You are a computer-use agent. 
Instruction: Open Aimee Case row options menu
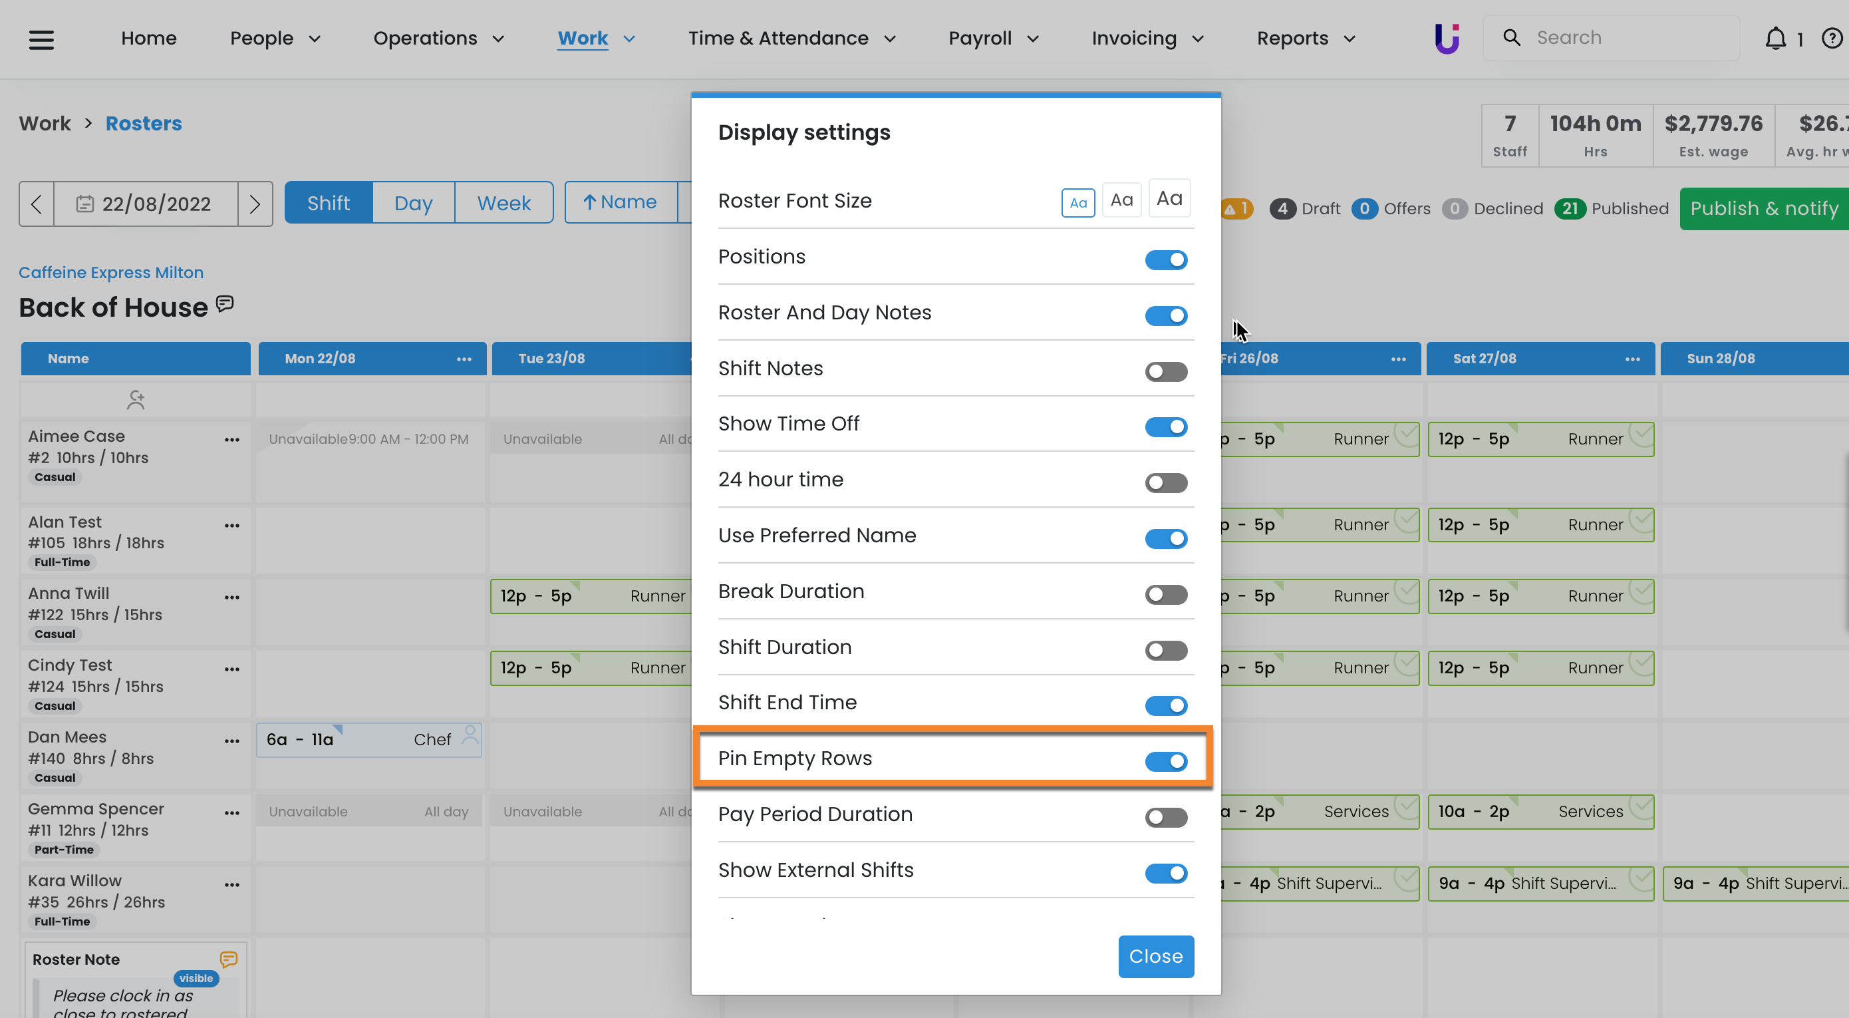point(231,439)
